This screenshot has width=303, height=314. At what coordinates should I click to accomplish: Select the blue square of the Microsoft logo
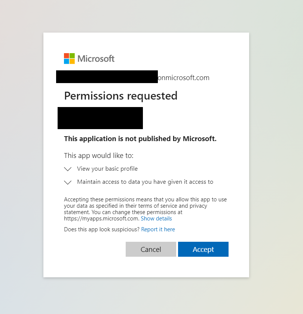pyautogui.click(x=67, y=61)
